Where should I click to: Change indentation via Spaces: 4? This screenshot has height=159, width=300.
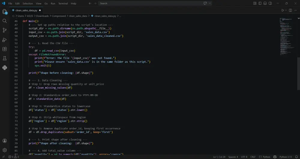click(233, 157)
